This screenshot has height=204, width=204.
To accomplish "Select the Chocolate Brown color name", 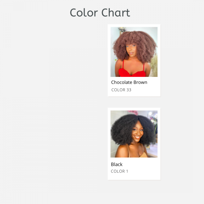I will [x=129, y=82].
